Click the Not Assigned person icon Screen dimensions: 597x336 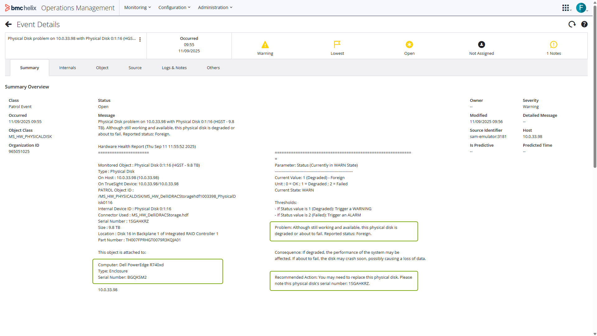[481, 45]
